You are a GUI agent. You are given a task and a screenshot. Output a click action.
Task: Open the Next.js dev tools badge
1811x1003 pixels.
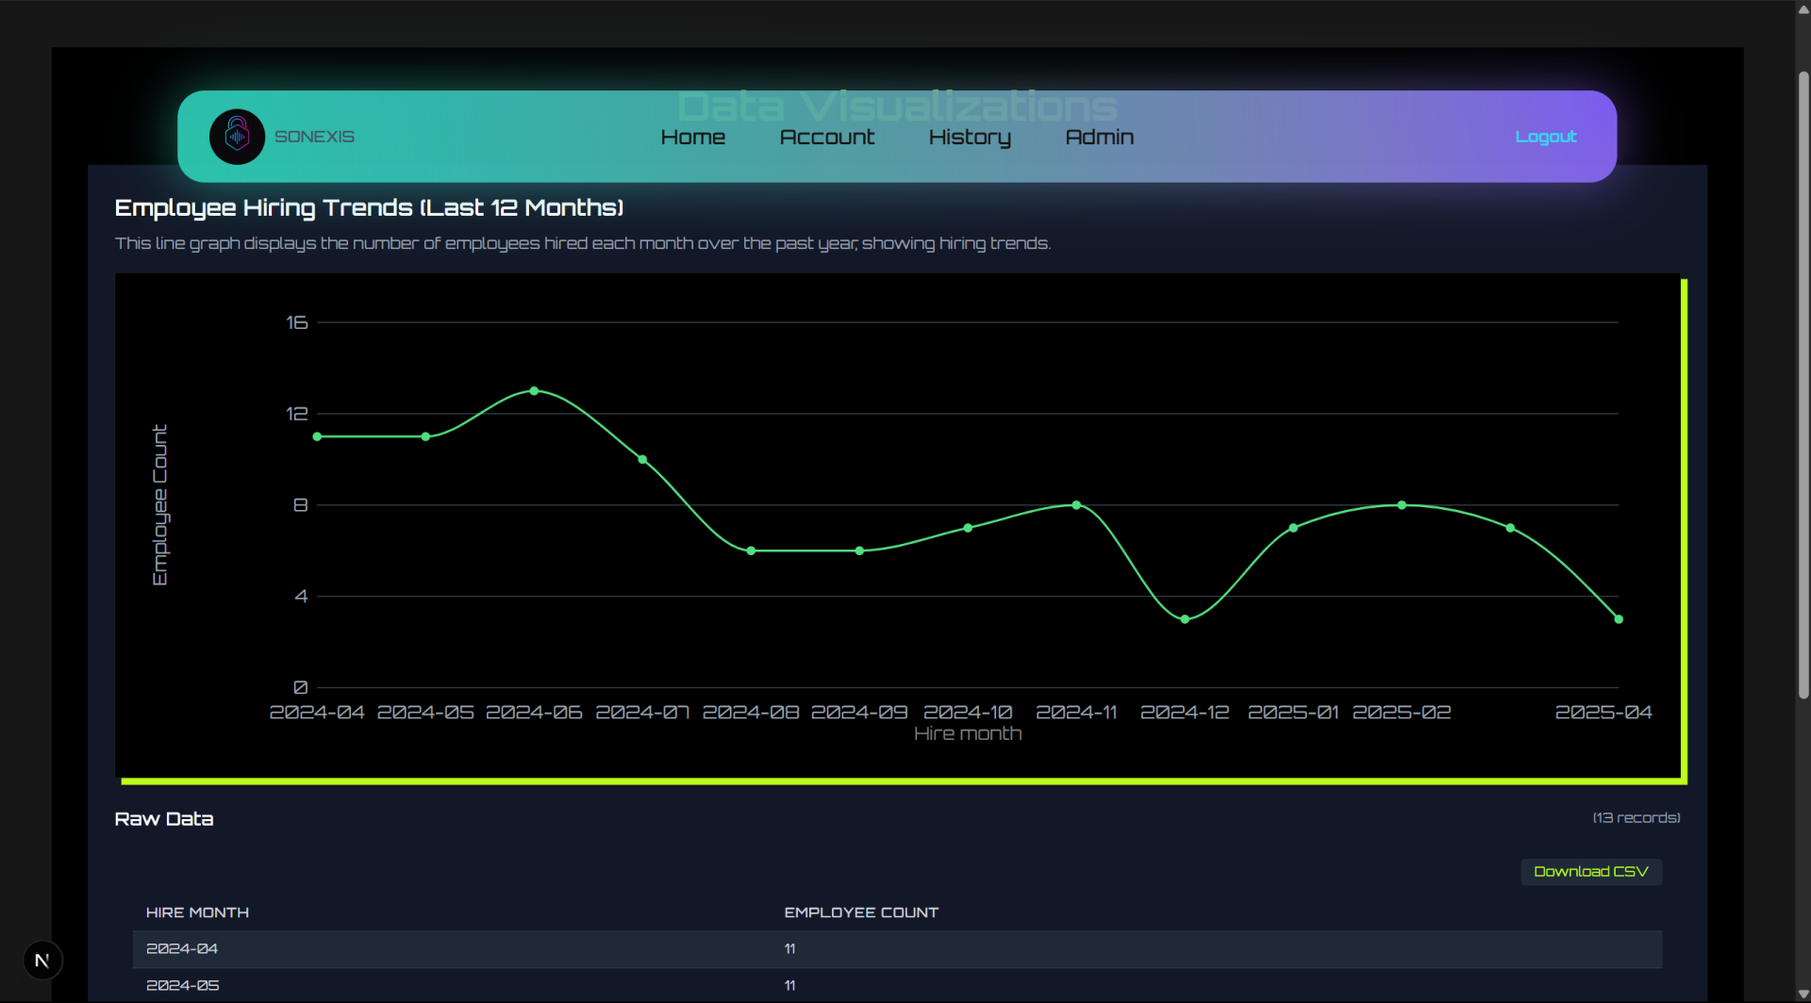(42, 961)
